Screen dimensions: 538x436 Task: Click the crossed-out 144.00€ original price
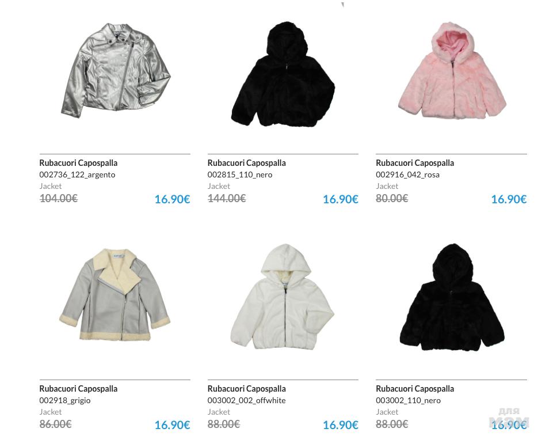pyautogui.click(x=227, y=198)
